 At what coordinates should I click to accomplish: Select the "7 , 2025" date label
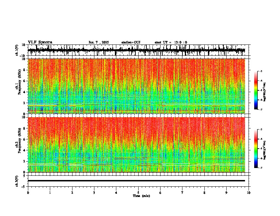(x=102, y=42)
